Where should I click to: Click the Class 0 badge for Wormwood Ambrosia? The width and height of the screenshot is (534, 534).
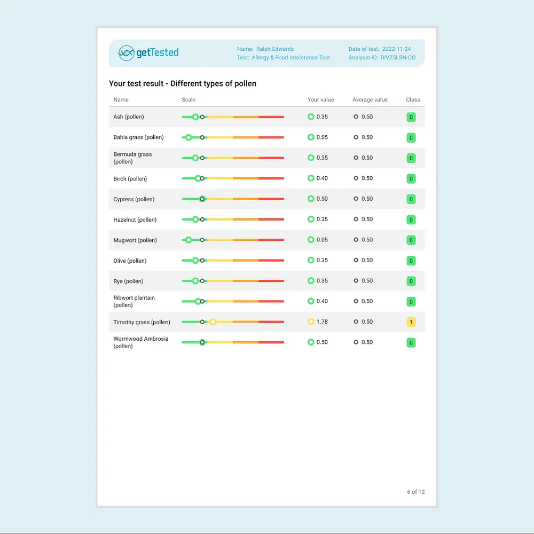coord(411,343)
